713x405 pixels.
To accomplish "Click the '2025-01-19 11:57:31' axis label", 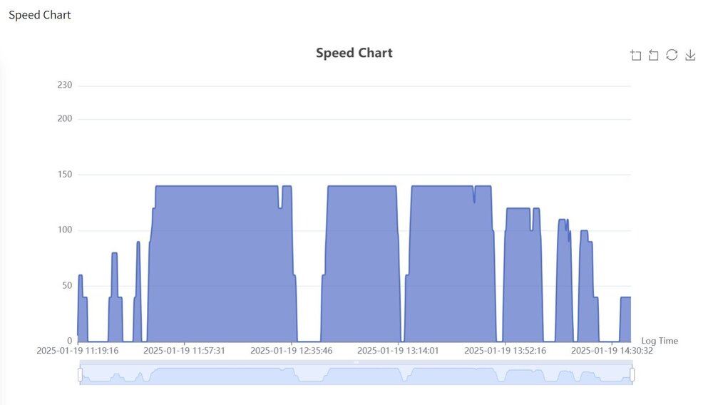I will [184, 351].
